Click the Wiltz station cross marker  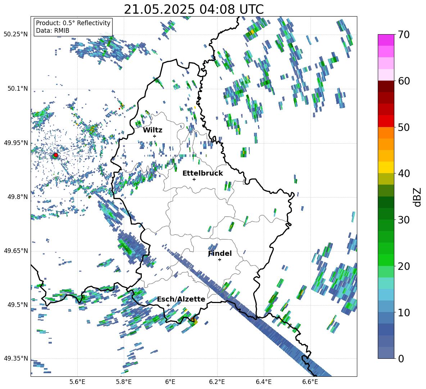155,136
